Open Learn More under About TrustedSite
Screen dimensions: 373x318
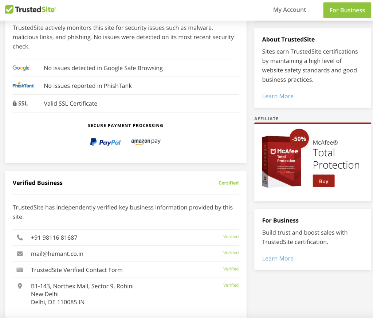click(x=278, y=96)
